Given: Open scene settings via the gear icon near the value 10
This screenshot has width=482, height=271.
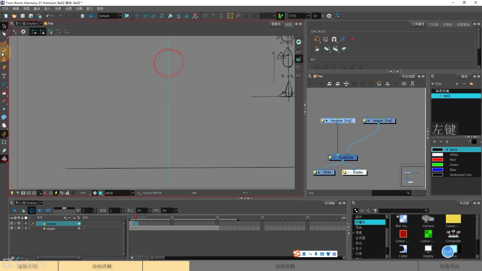Looking at the screenshot, I should coord(329,16).
